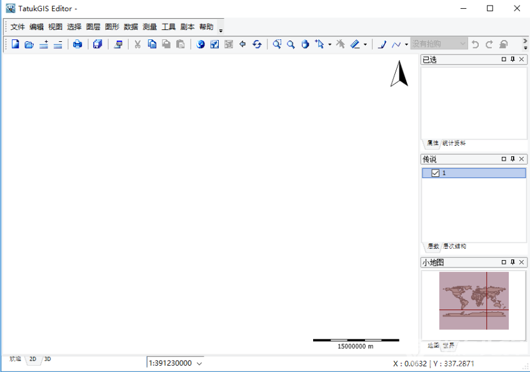This screenshot has width=530, height=372.
Task: Open the 数据 menu
Action: [x=131, y=27]
